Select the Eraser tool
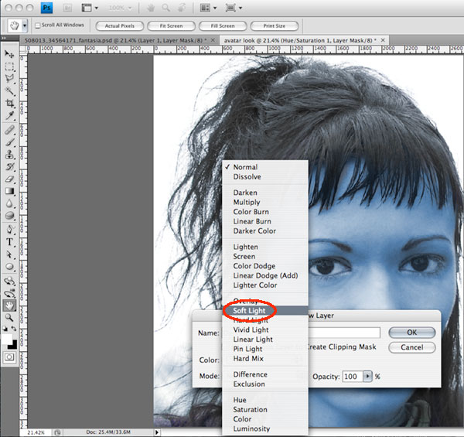The height and width of the screenshot is (437, 464). click(9, 178)
